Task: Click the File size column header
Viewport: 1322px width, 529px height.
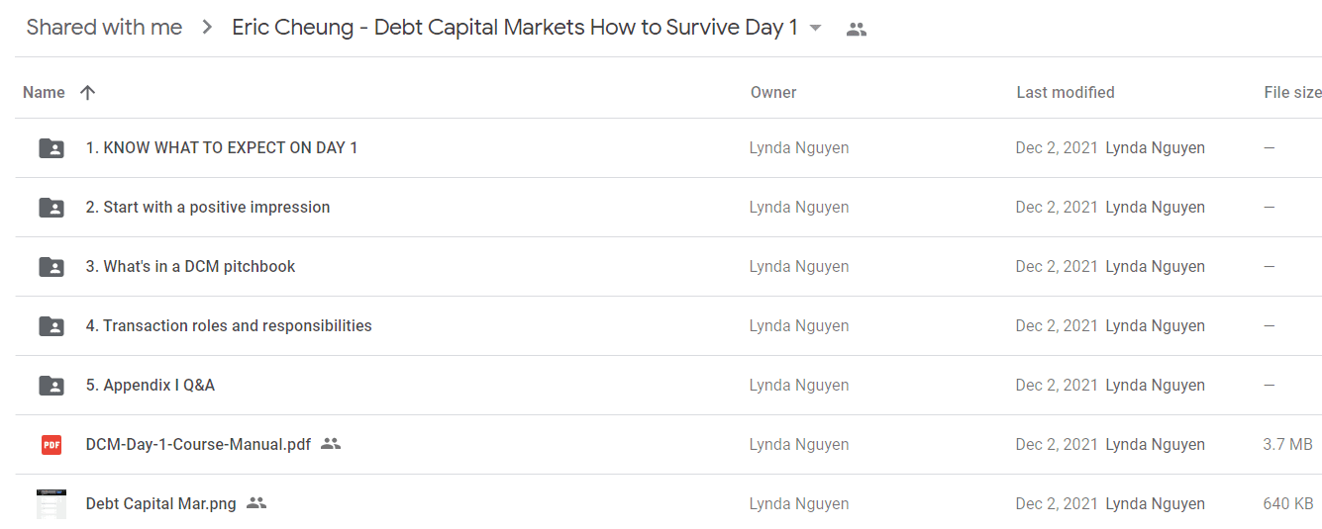Action: 1292,92
